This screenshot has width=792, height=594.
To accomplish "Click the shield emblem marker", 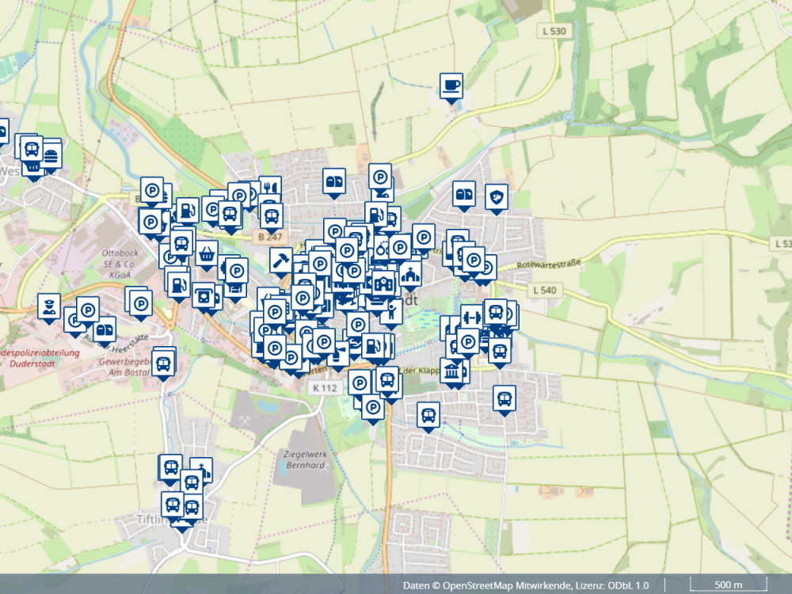I will pos(497,195).
